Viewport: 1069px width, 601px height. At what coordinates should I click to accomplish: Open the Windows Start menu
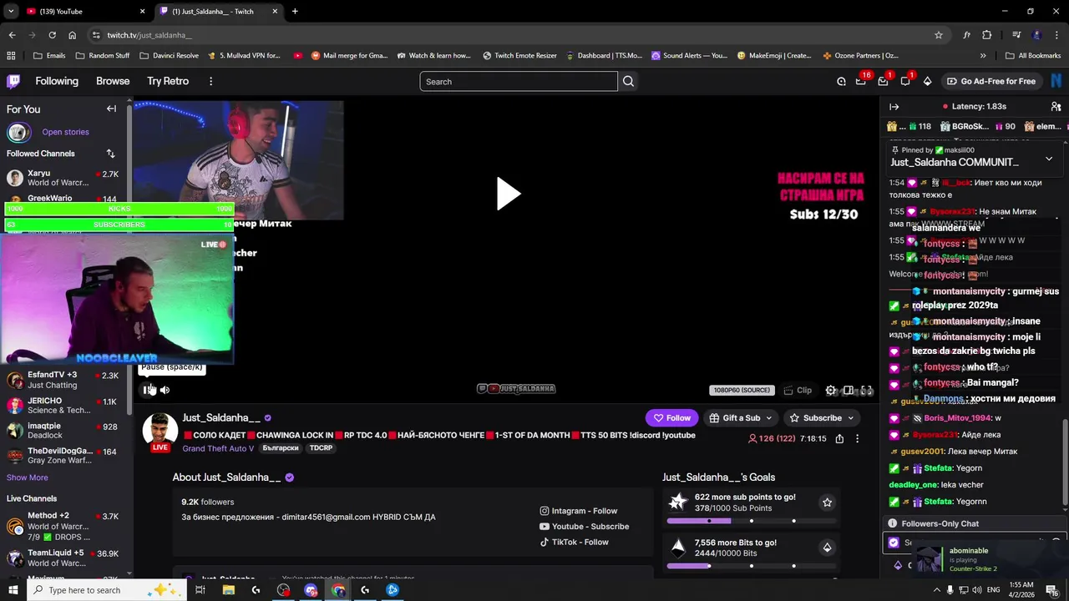click(13, 590)
